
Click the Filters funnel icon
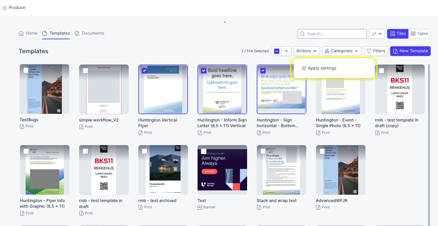coord(369,51)
